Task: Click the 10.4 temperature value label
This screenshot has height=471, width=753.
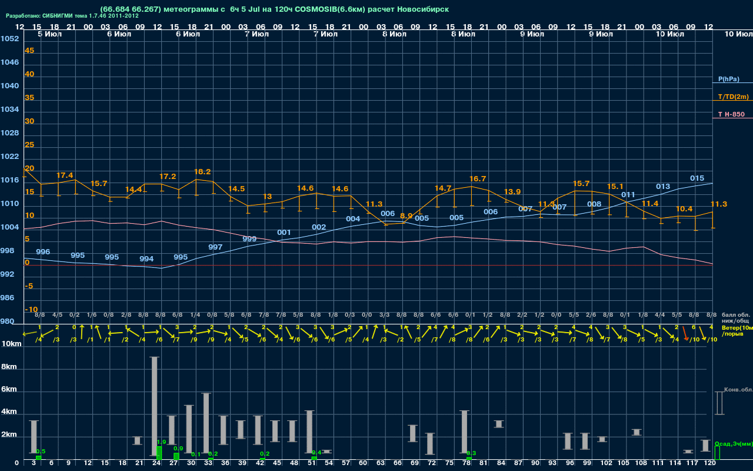Action: [x=684, y=209]
